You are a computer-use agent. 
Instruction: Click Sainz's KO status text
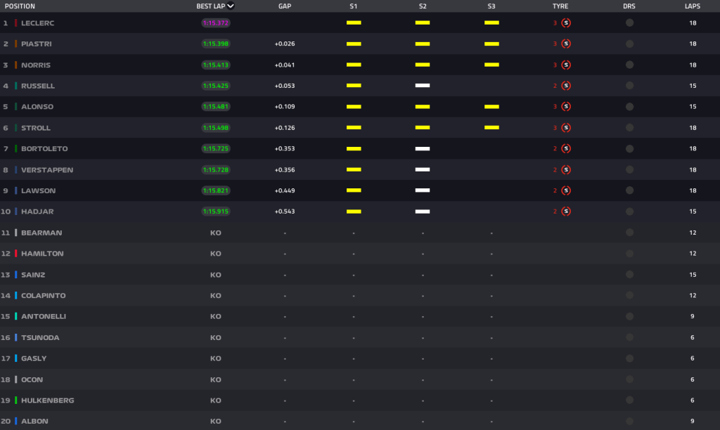[216, 275]
